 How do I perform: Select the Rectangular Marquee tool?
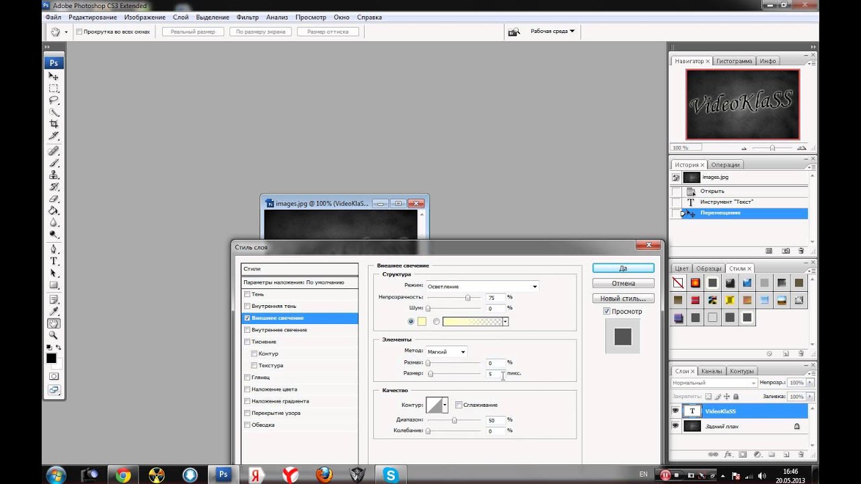[x=54, y=88]
